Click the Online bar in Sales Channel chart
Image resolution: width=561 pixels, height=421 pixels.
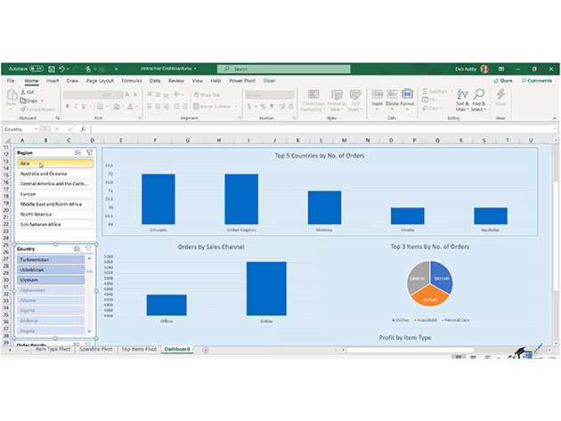click(266, 288)
